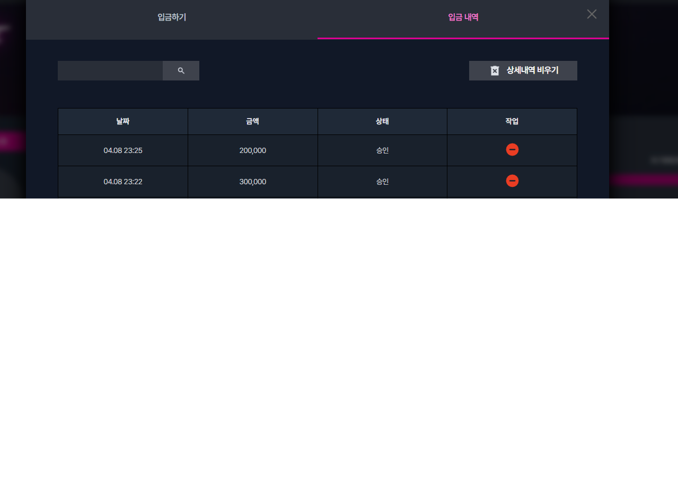Click the 300,000 amount cell

tap(253, 182)
